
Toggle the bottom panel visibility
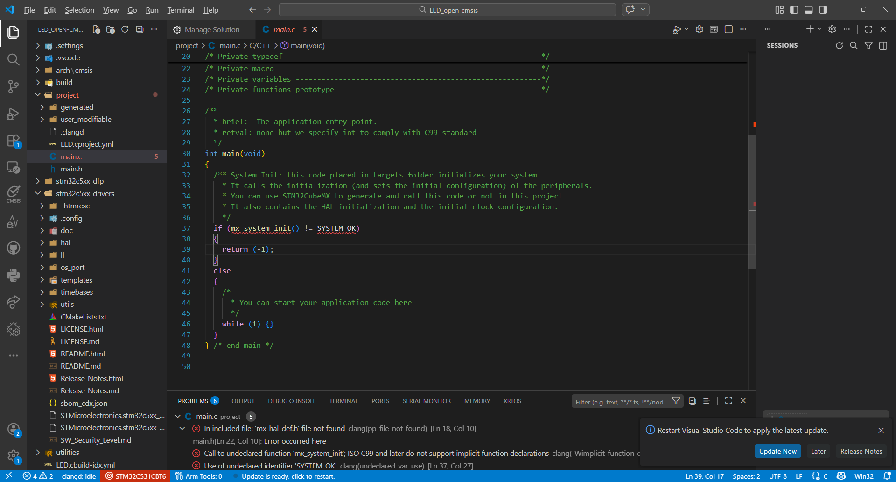coord(809,10)
